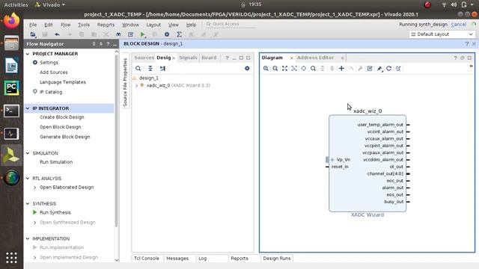Collapse the IP INTEGRATOR section
This screenshot has width=479, height=269.
(28, 108)
